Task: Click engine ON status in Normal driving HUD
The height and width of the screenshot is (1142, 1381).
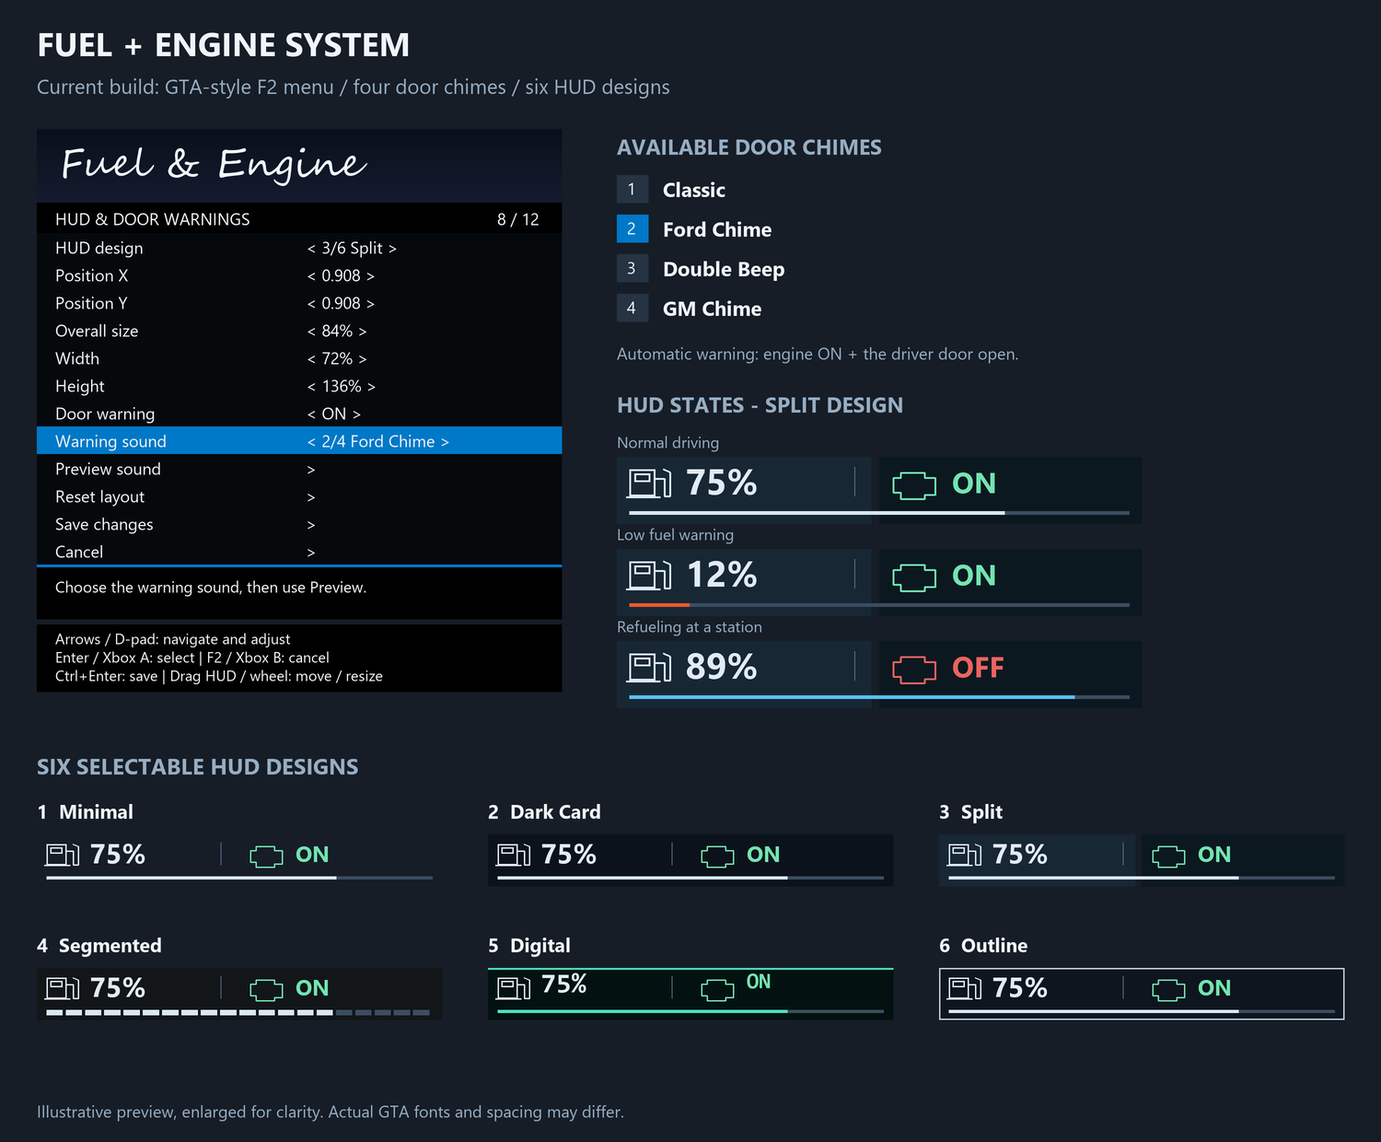Action: click(974, 484)
